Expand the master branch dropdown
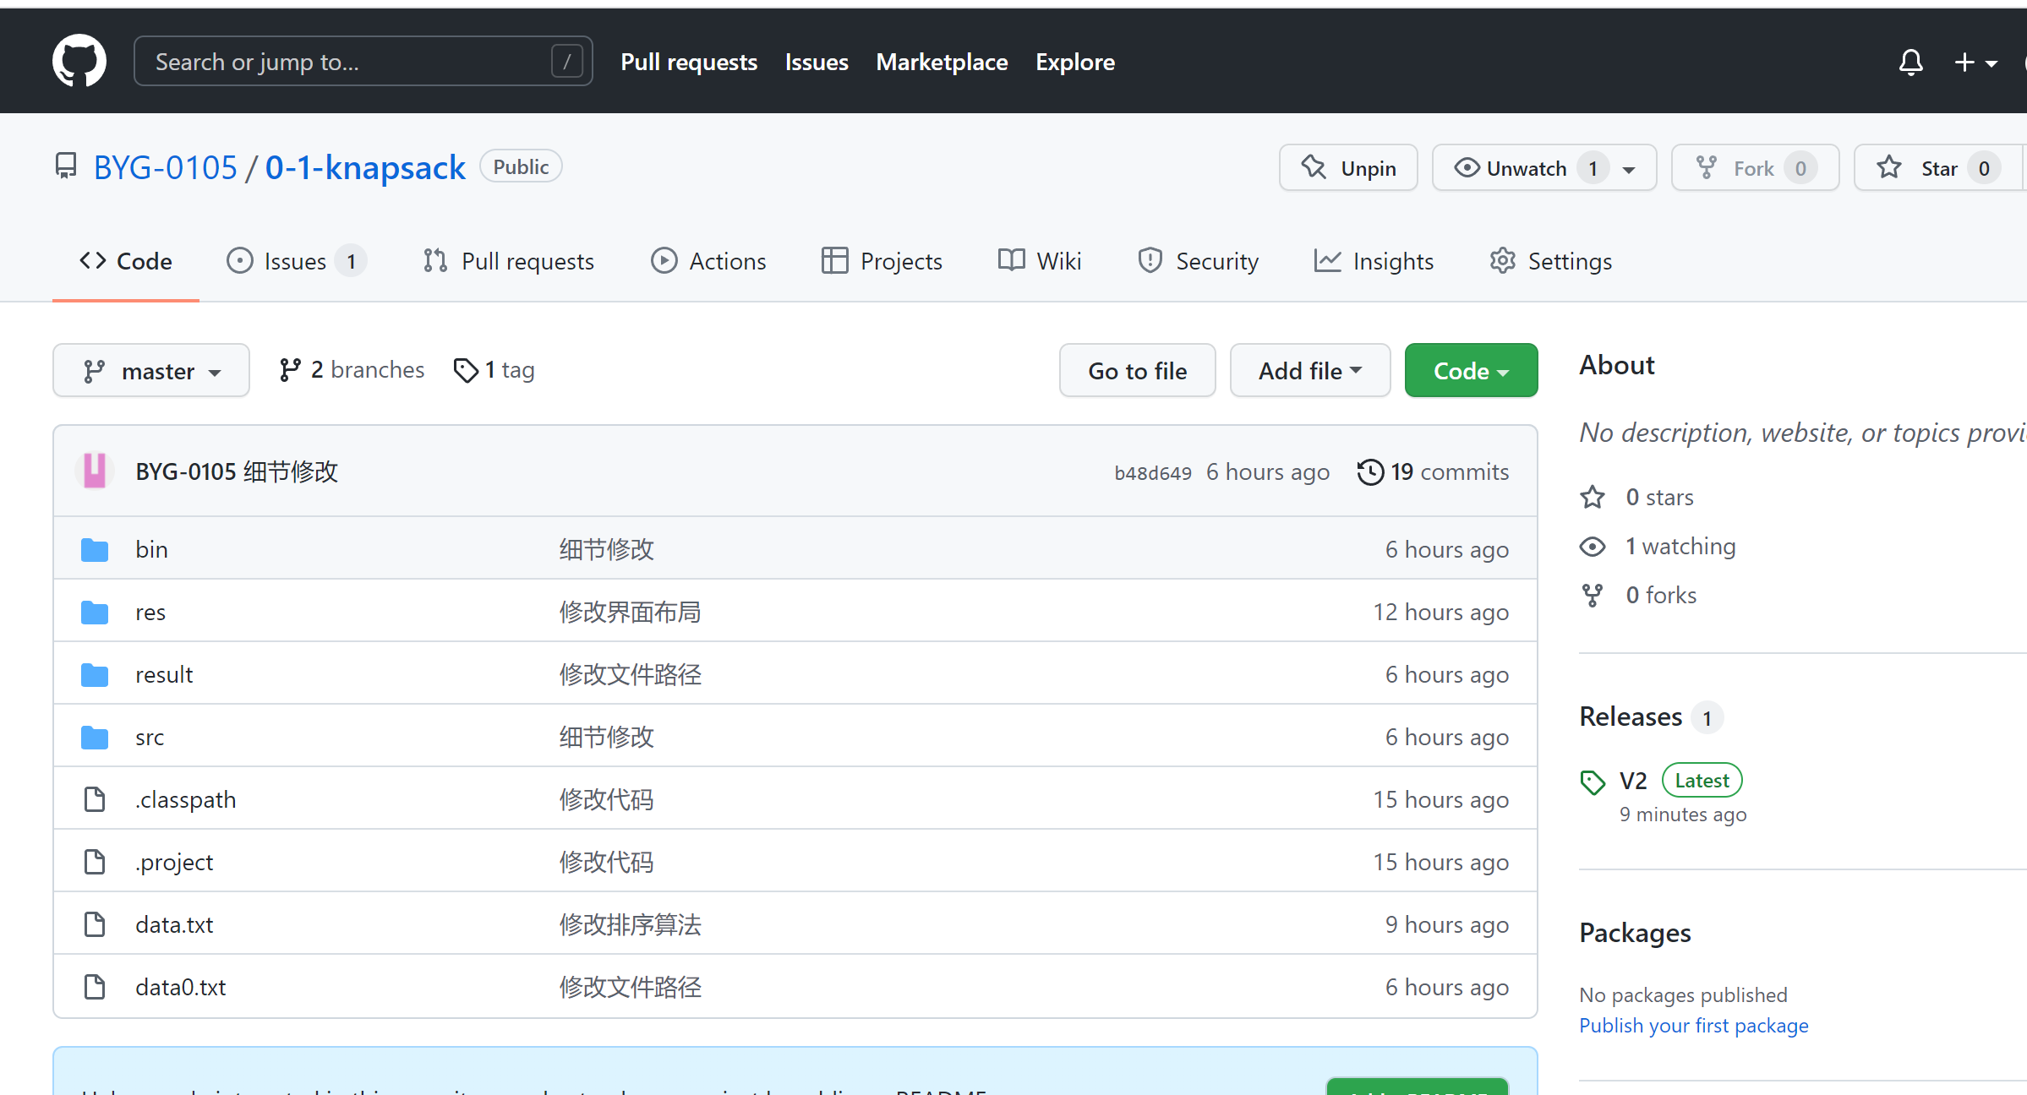The width and height of the screenshot is (2027, 1095). [151, 371]
